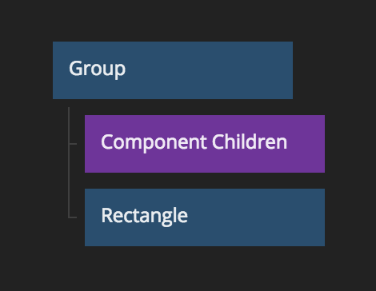Click the "Component Children" text label
The width and height of the screenshot is (376, 291).
[194, 142]
